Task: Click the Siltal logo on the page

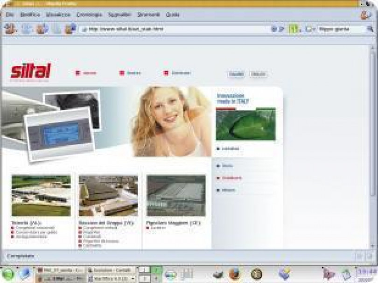Action: pos(31,71)
